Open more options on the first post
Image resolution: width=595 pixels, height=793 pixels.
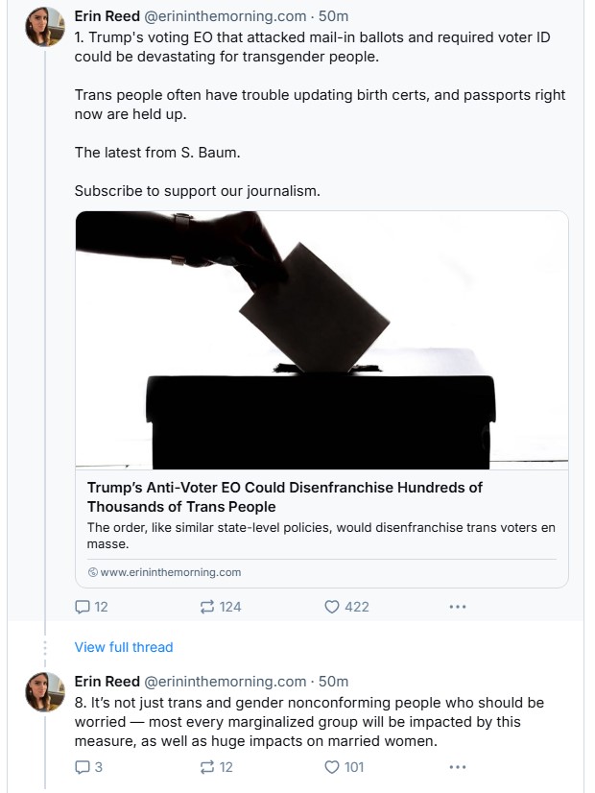pyautogui.click(x=457, y=607)
